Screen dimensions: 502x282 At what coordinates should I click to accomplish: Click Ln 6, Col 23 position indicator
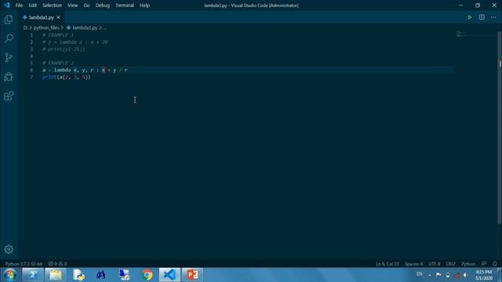tap(387, 264)
